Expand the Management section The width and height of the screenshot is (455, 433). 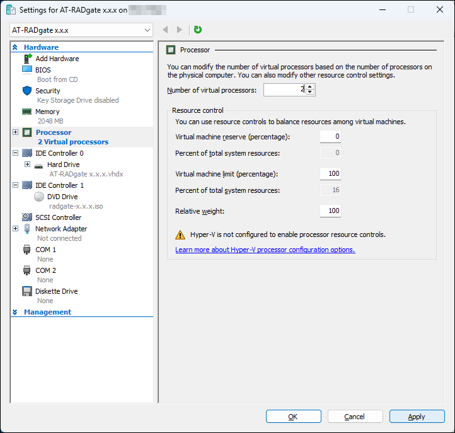pyautogui.click(x=15, y=312)
